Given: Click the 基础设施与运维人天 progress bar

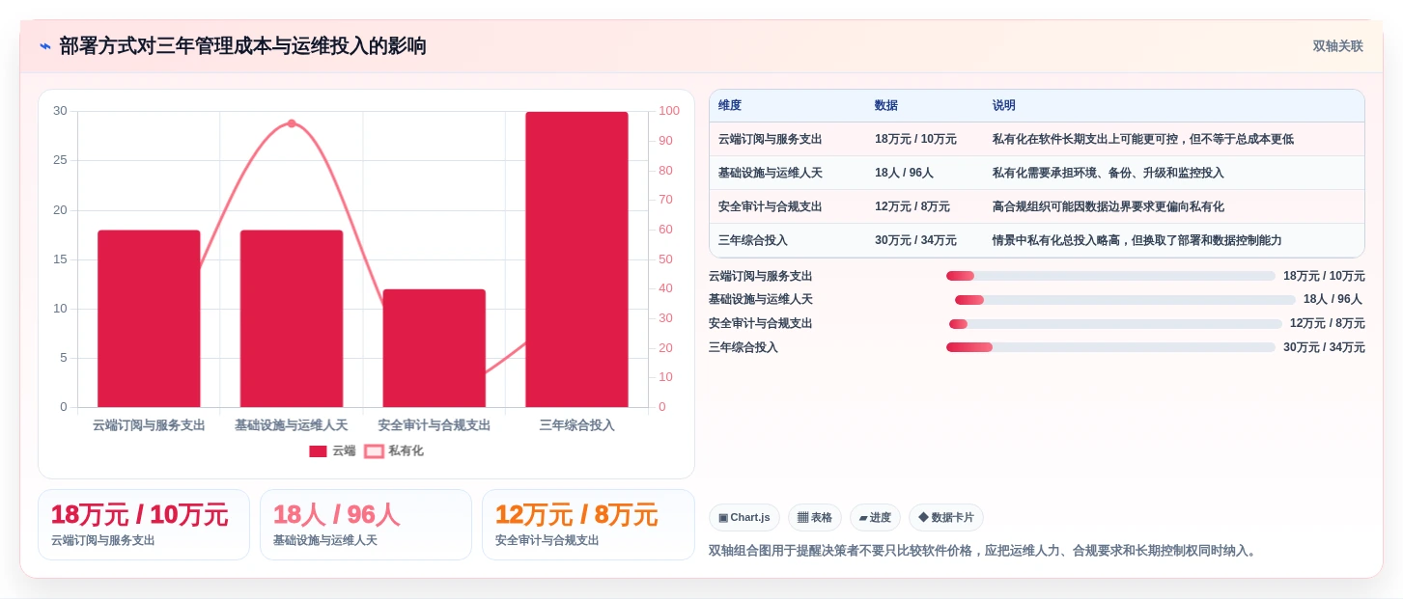Looking at the screenshot, I should coord(1125,300).
